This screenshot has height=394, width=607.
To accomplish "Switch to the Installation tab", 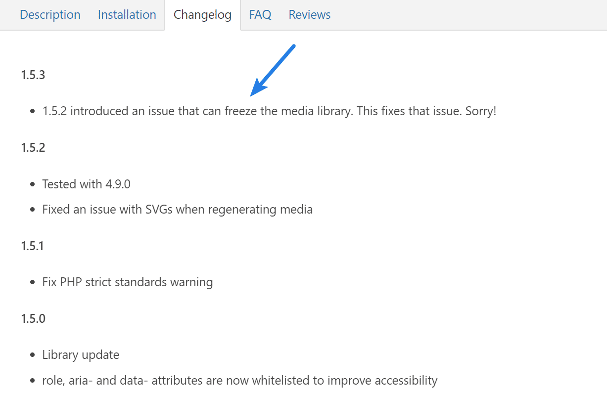I will 127,15.
